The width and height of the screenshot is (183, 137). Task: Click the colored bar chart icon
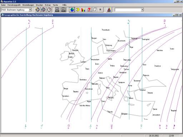[83, 10]
